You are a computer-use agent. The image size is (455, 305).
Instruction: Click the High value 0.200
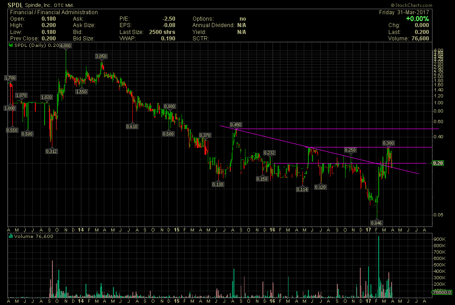[48, 25]
